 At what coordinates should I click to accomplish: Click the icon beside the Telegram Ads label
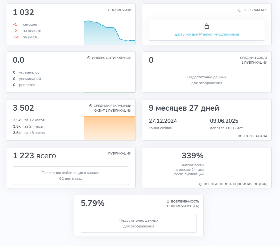coord(240,10)
